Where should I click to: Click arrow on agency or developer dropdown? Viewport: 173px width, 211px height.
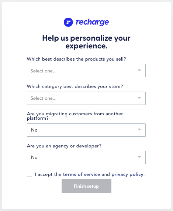[x=139, y=157]
